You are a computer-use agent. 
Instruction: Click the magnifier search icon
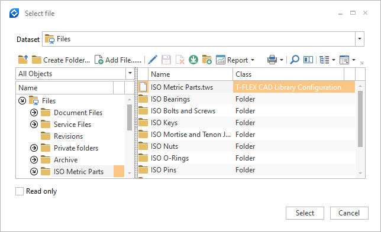pyautogui.click(x=295, y=60)
